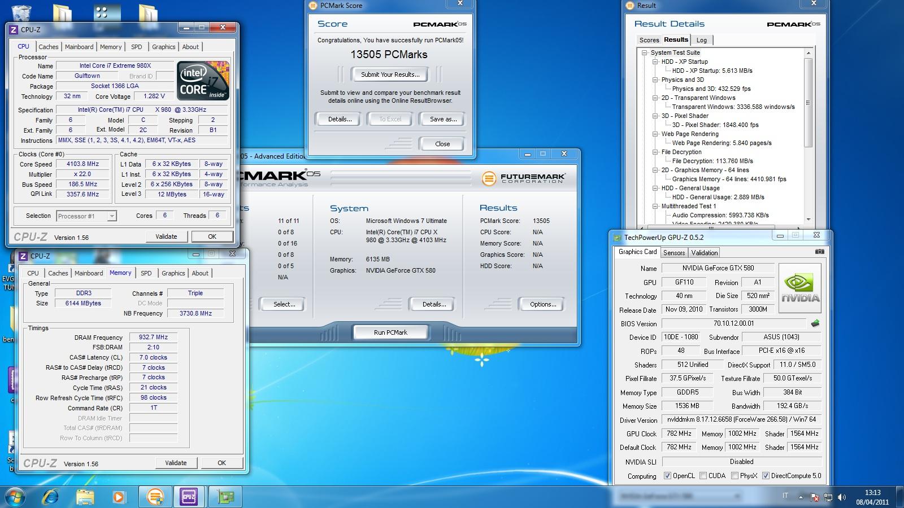
Task: Collapse the File Decryption node
Action: [655, 152]
